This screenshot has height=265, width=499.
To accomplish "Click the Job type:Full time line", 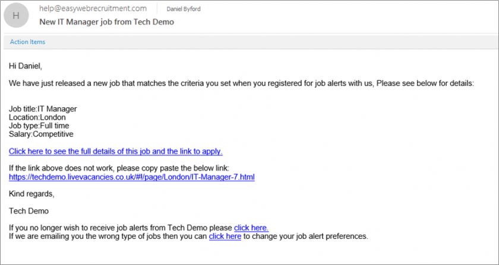I will click(39, 126).
